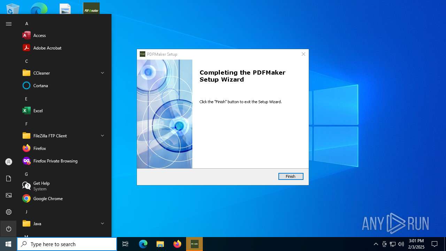This screenshot has width=446, height=251.
Task: Show hidden system tray icons
Action: [x=376, y=244]
